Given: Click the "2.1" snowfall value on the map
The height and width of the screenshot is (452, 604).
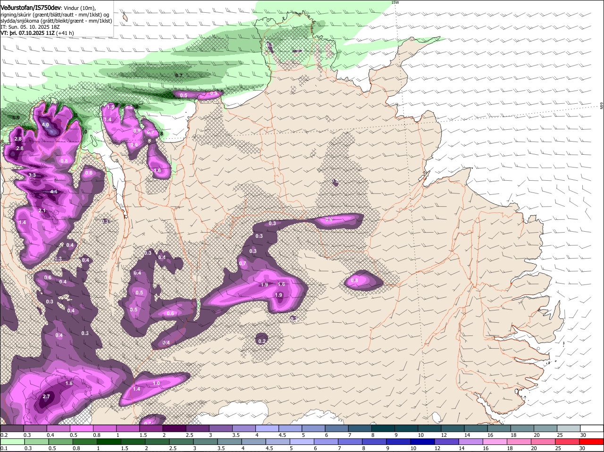Looking at the screenshot, I should [x=42, y=210].
